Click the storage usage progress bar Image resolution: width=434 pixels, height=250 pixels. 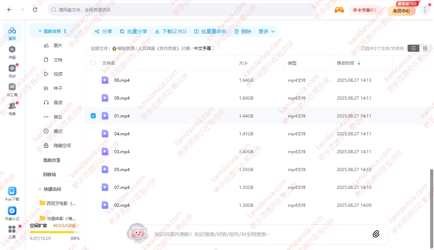[x=54, y=232]
